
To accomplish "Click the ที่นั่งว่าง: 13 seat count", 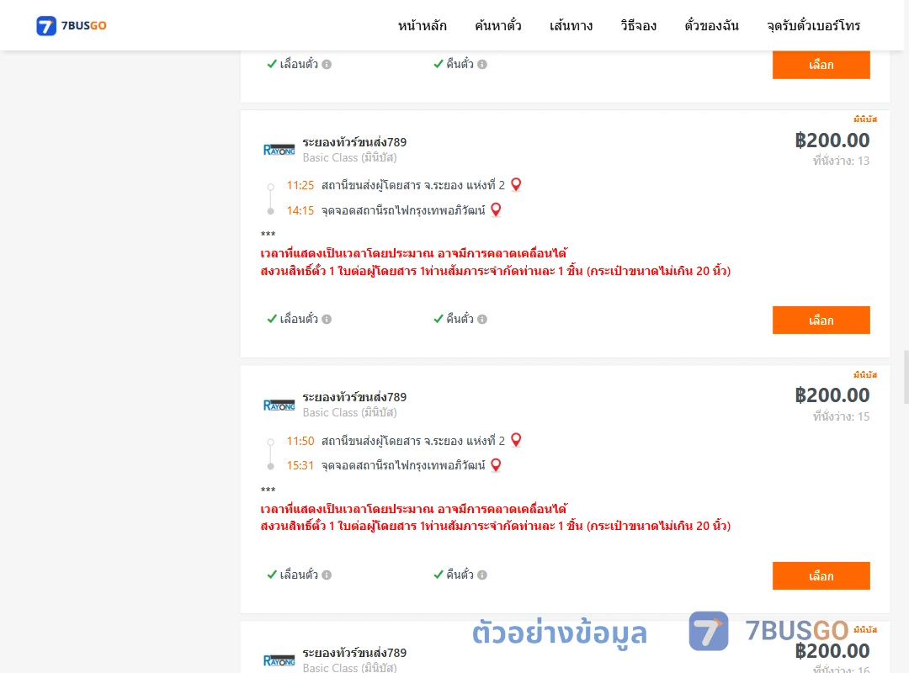I will coord(841,162).
